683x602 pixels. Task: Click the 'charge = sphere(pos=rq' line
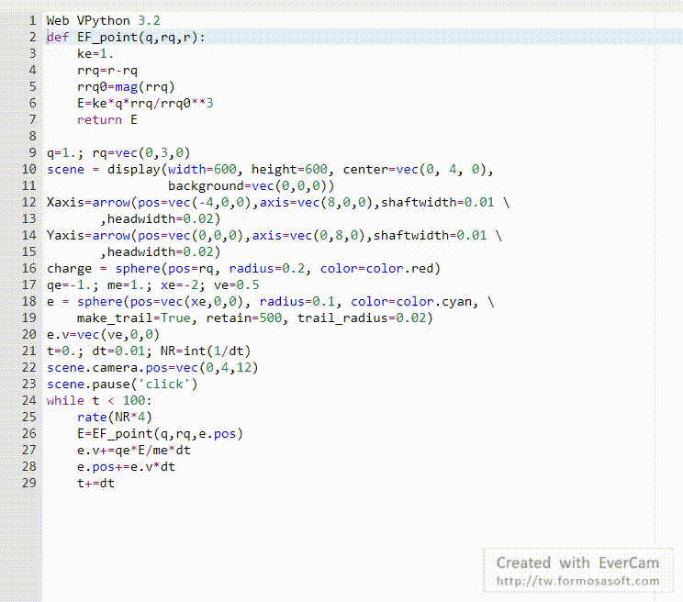coord(243,269)
